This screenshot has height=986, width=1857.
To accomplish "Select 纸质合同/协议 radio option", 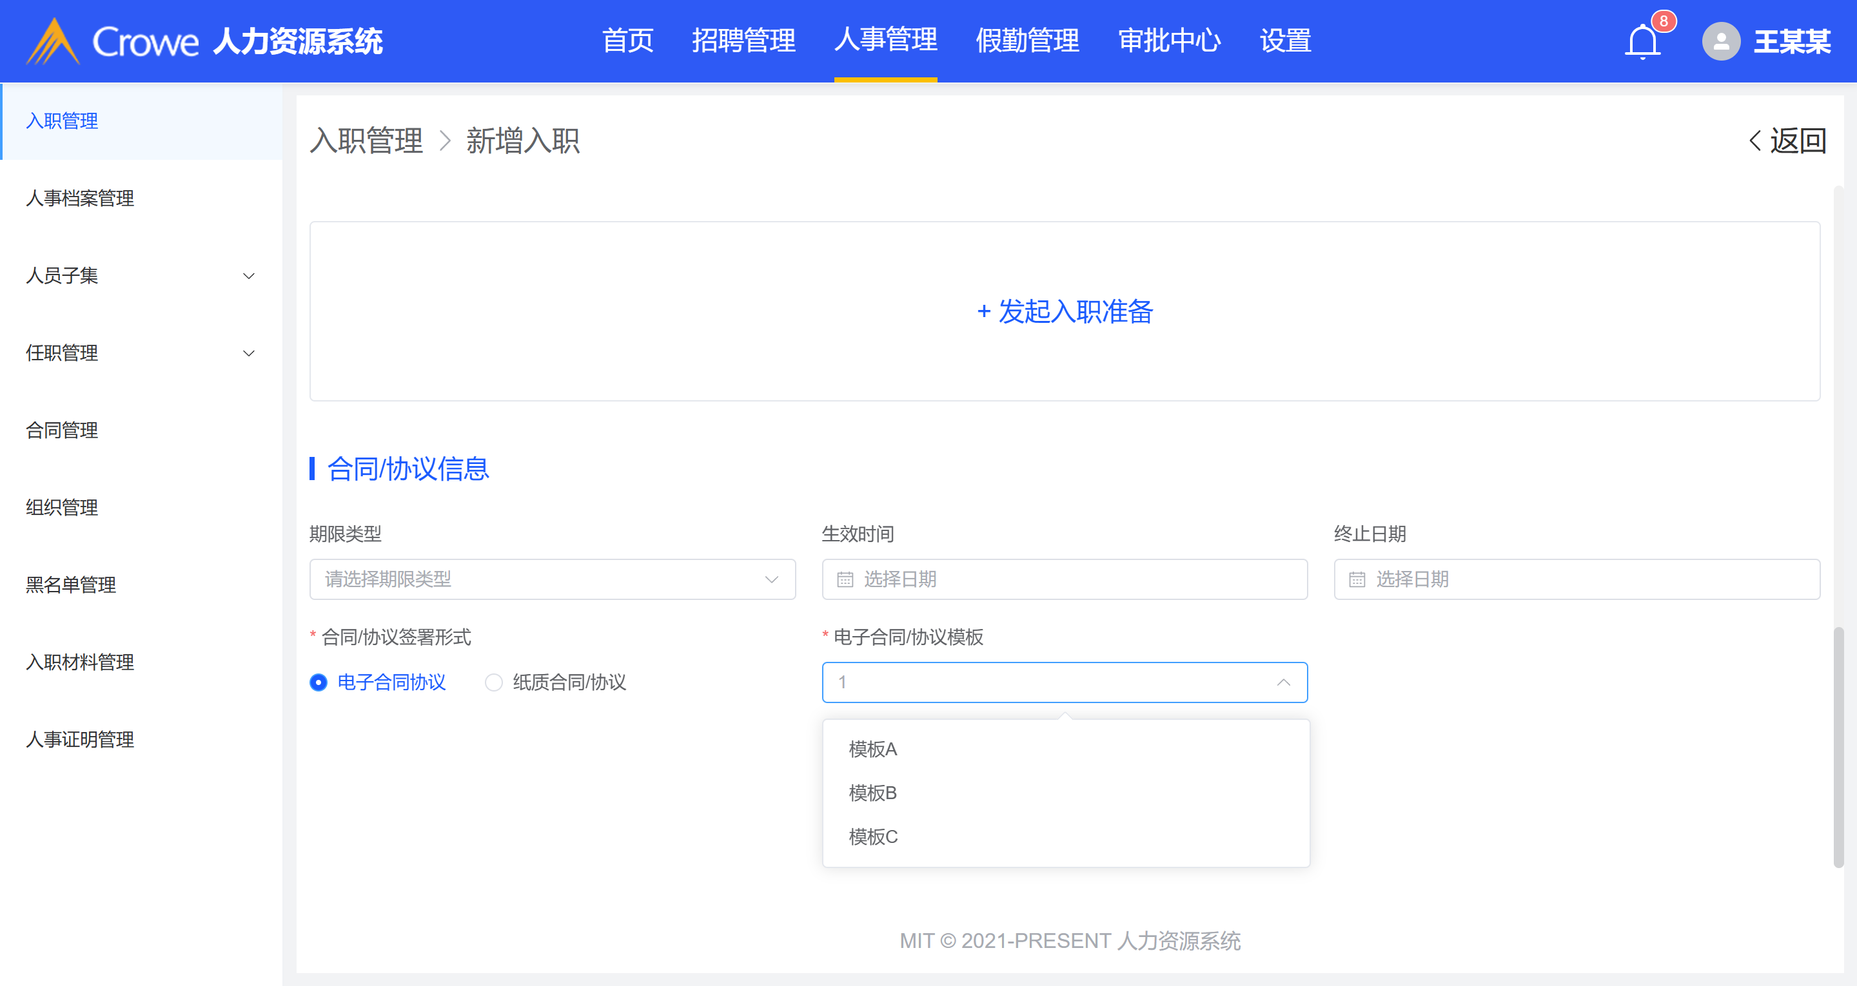I will [494, 682].
